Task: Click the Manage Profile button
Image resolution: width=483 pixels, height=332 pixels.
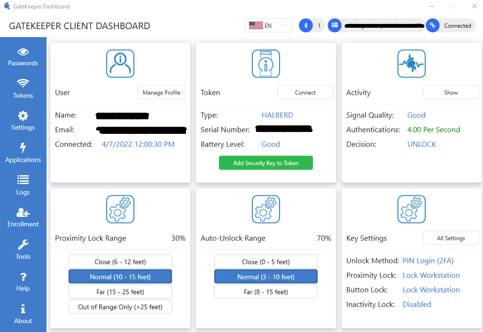Action: pos(162,93)
